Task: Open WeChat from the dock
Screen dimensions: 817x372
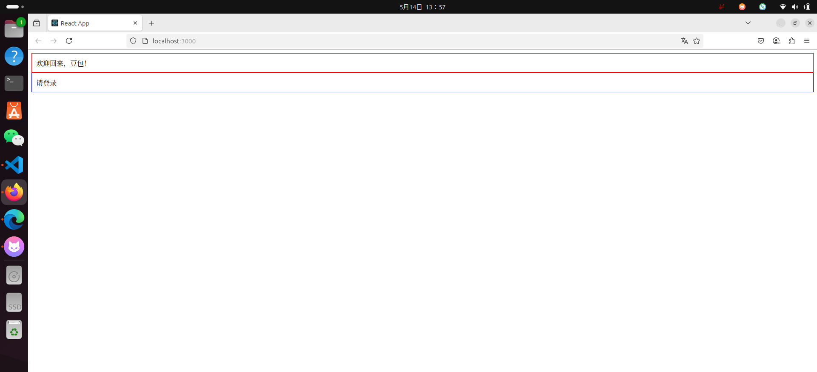Action: tap(14, 138)
